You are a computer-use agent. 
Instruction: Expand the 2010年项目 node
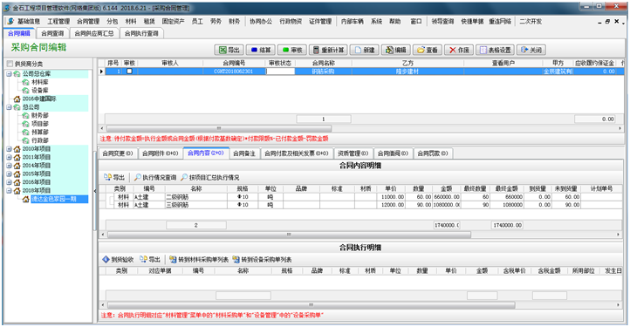(x=10, y=149)
